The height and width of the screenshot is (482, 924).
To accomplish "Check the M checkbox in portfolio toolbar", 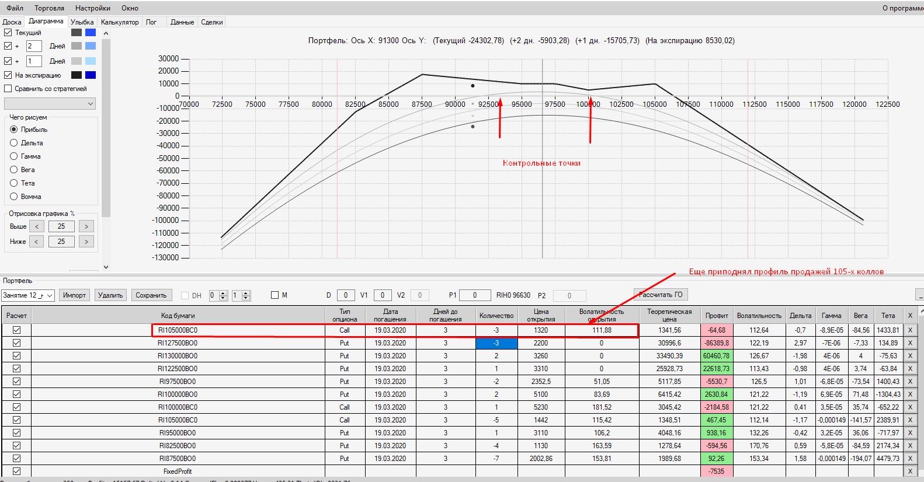I will (x=275, y=295).
